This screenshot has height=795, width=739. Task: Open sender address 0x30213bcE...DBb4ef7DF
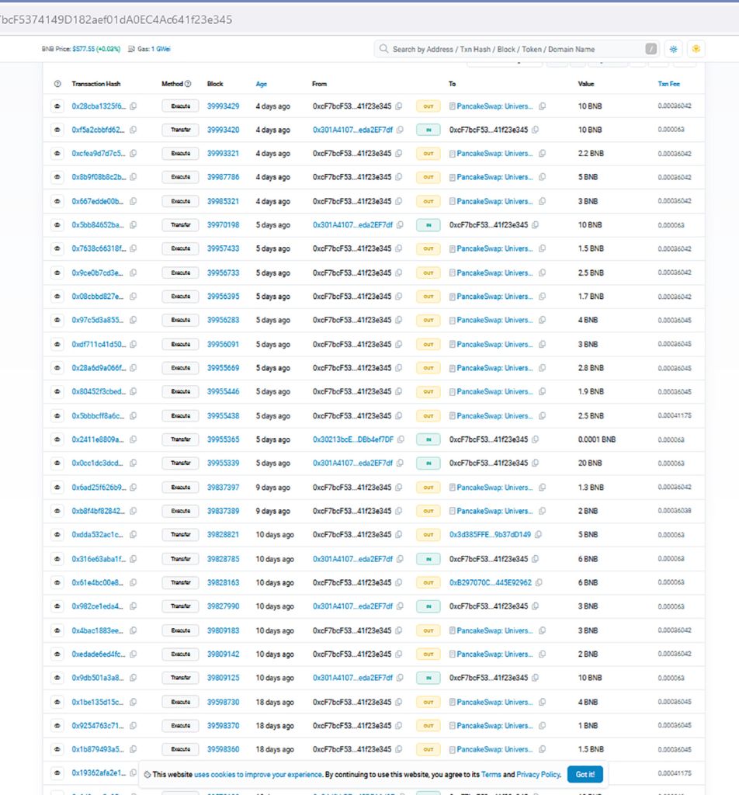(352, 439)
